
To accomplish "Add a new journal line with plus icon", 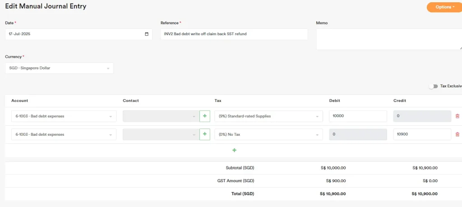I will click(x=234, y=150).
